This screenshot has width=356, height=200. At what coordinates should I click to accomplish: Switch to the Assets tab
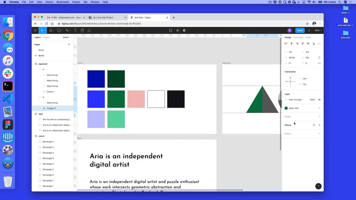point(46,37)
